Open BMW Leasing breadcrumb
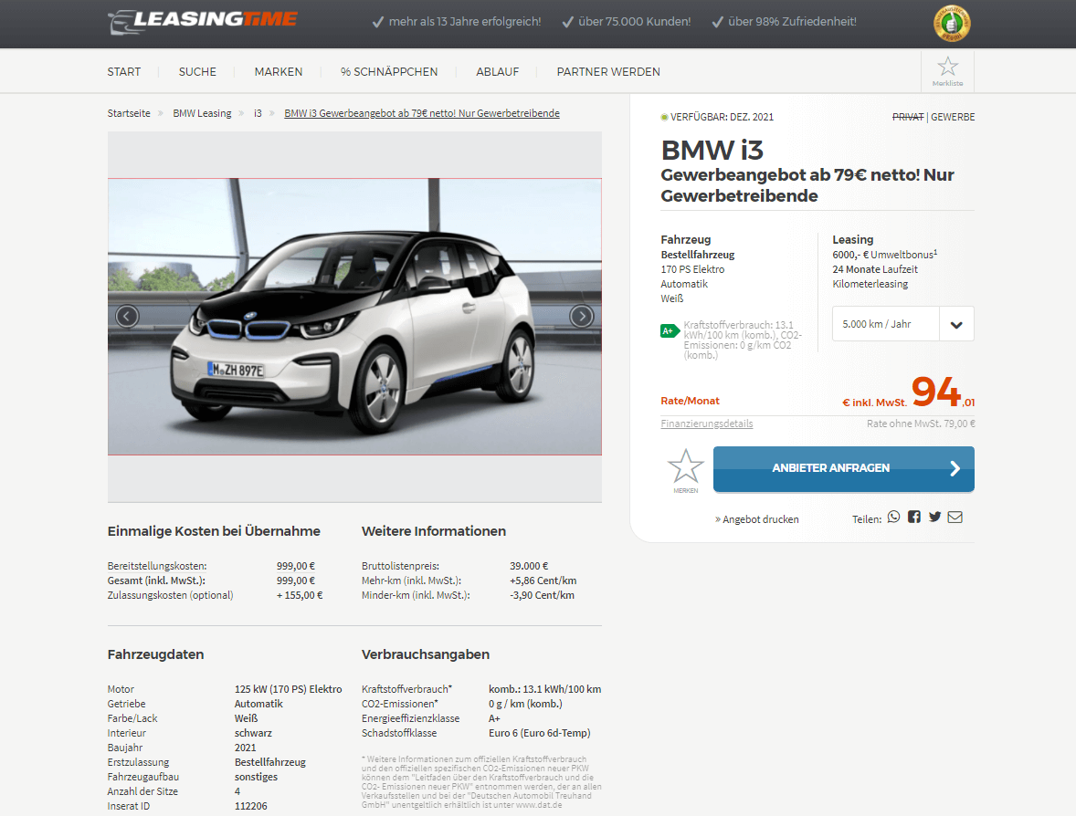Viewport: 1076px width, 816px height. pyautogui.click(x=202, y=113)
